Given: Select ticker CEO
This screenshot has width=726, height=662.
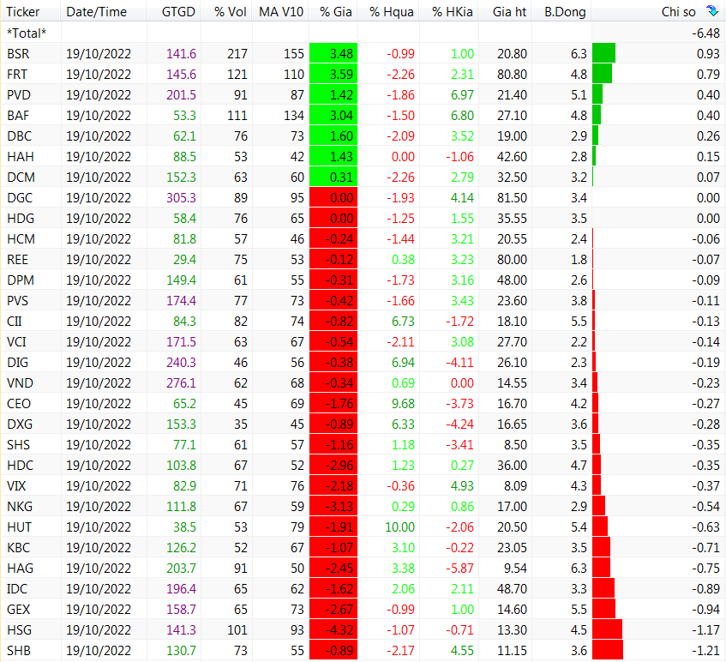Looking at the screenshot, I should 19,404.
